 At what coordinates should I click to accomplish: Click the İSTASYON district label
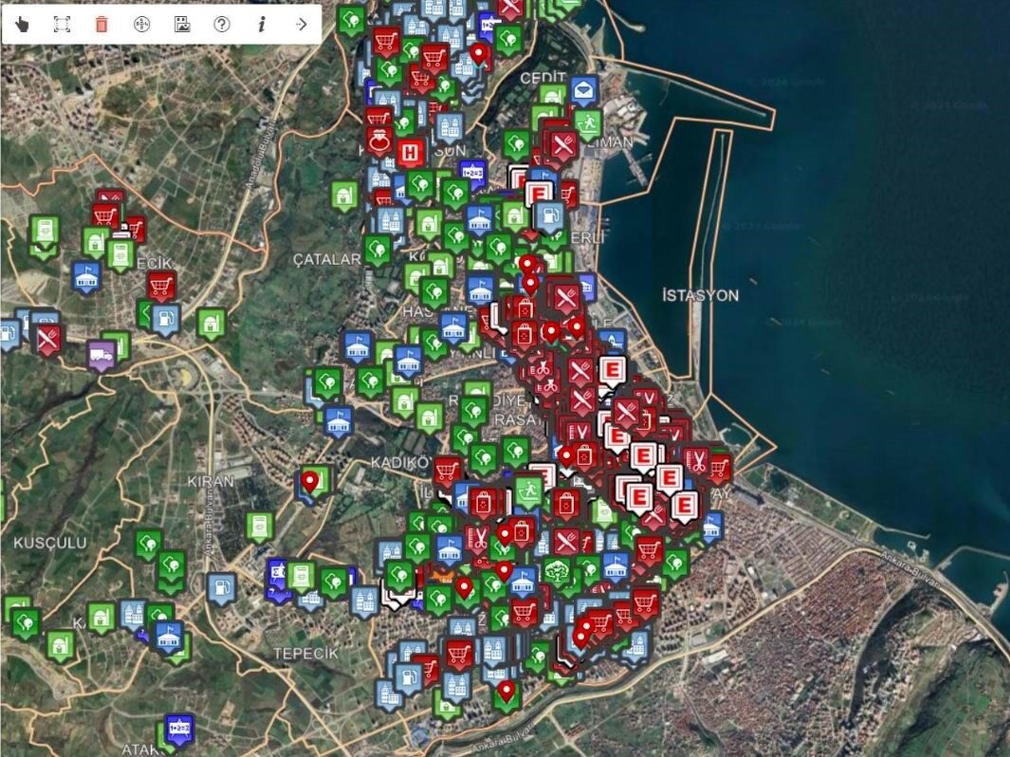point(700,296)
